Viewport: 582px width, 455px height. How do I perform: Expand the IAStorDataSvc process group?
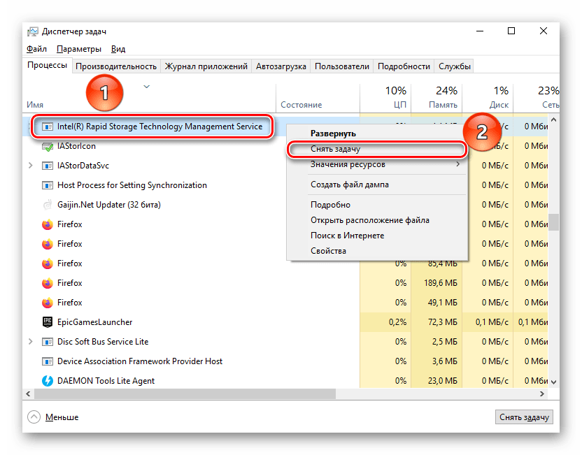[30, 166]
